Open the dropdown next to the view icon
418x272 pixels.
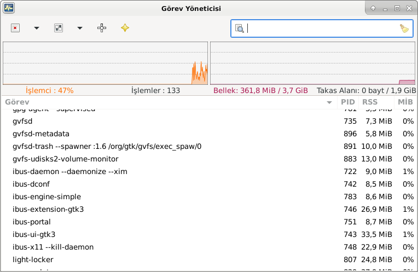click(x=80, y=28)
